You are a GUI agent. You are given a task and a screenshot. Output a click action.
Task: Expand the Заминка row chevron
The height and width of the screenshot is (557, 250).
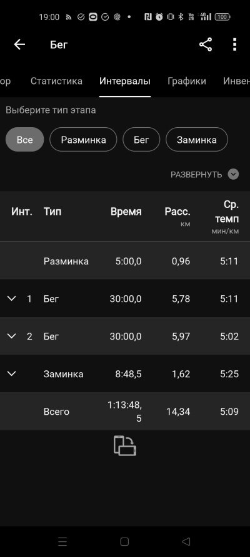coord(12,373)
